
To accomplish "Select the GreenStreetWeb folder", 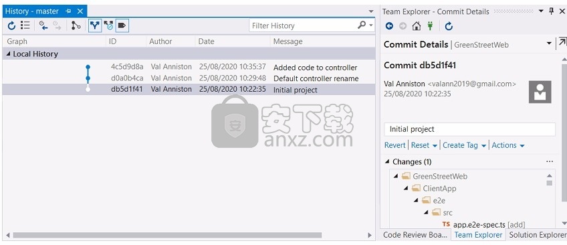I will [440, 176].
